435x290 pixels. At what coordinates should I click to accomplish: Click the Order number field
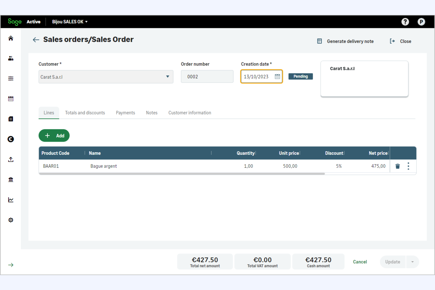coord(207,76)
